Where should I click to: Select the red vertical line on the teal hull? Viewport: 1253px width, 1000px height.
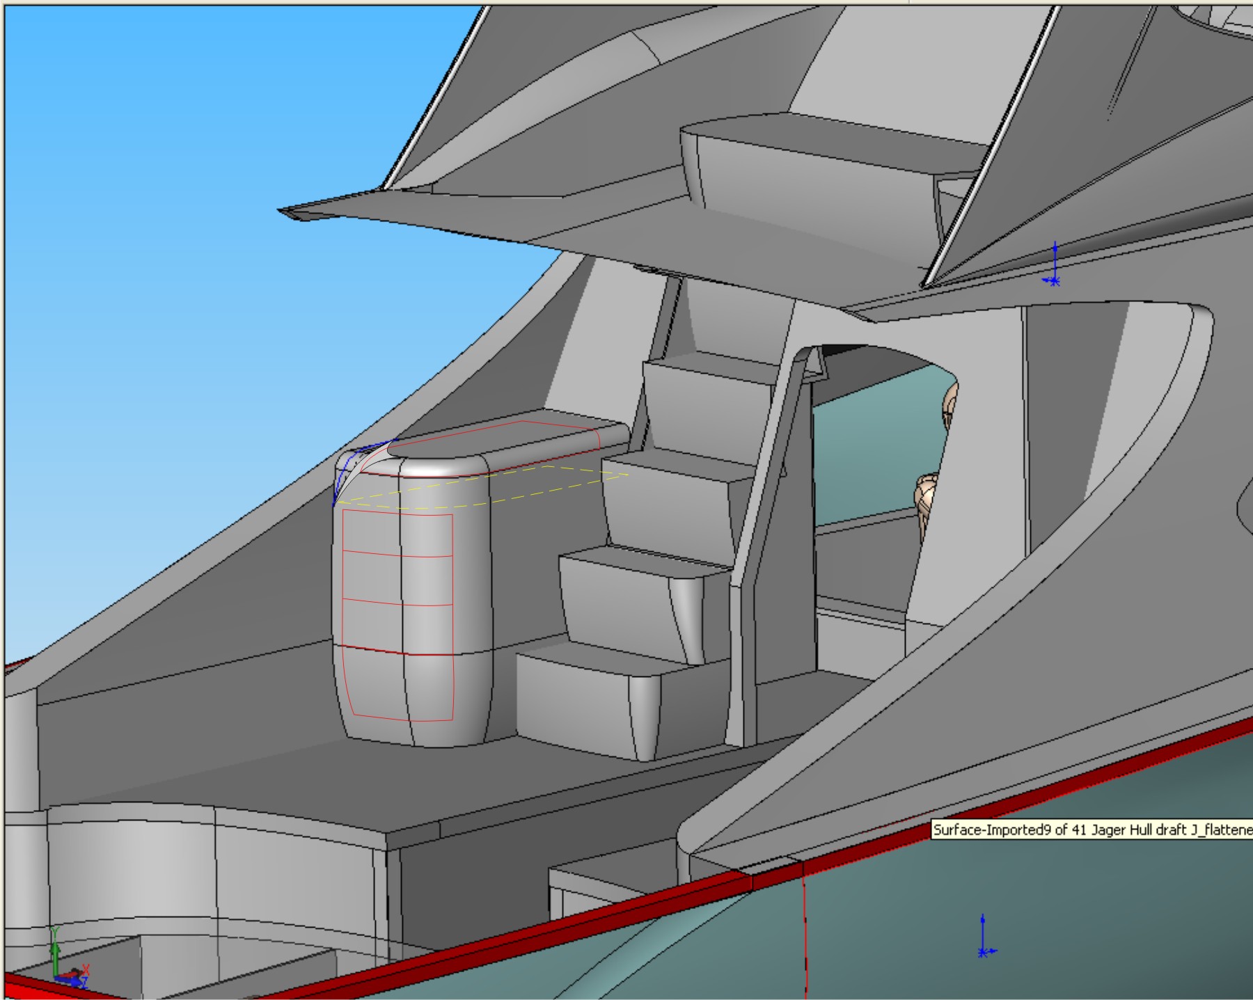[804, 932]
